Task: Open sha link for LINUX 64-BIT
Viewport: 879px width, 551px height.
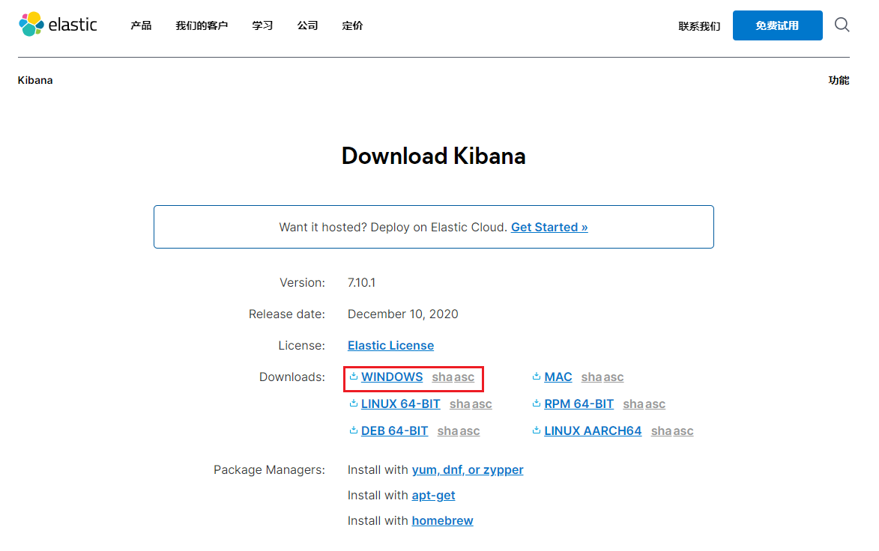Action: [459, 404]
